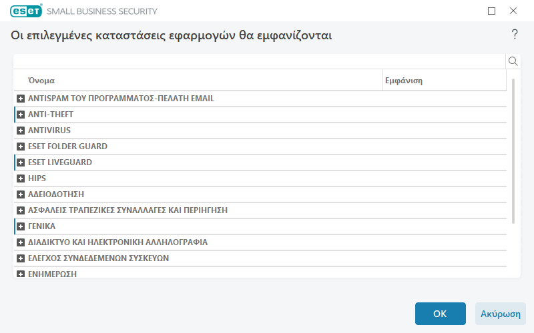
Task: Expand the ANTIVIRUS category
Action: click(21, 131)
